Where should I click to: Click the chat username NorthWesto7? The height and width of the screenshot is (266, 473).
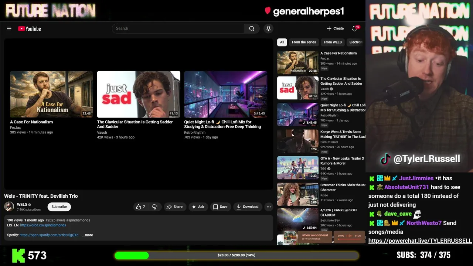pyautogui.click(x=424, y=223)
